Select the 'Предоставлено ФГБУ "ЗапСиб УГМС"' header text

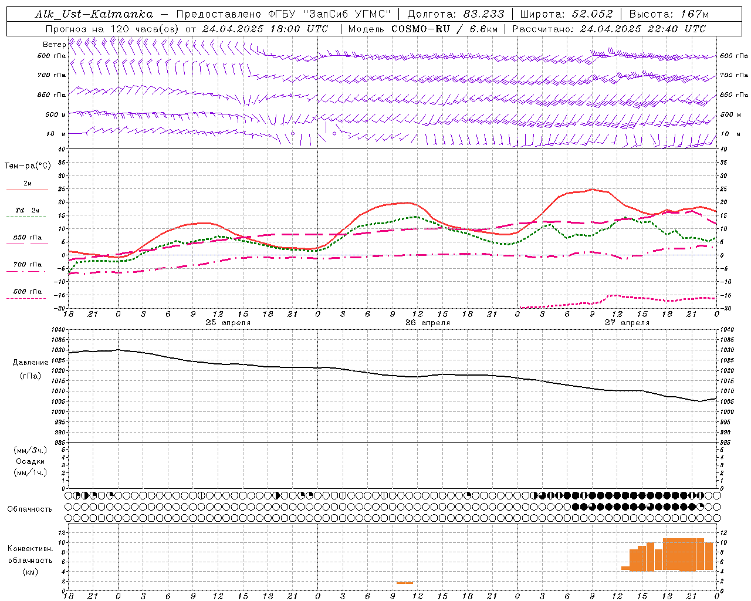click(x=283, y=14)
